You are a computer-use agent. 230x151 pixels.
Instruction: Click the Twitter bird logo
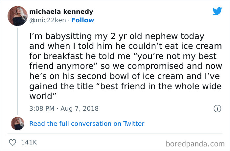coord(217,11)
